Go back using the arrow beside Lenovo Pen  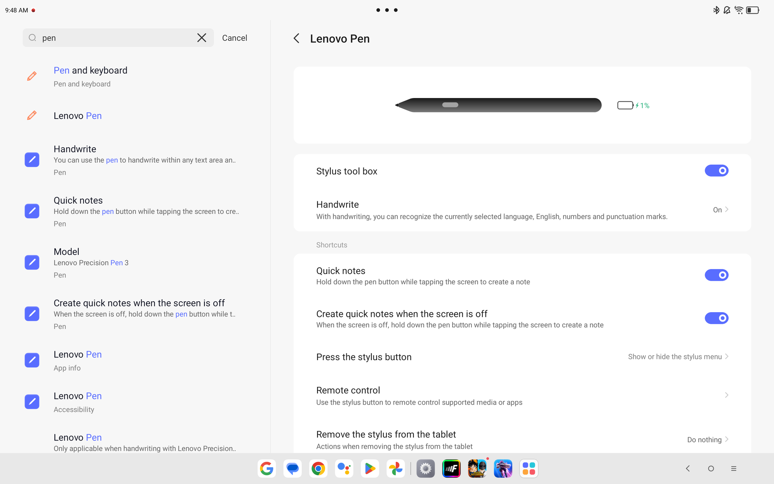point(296,39)
